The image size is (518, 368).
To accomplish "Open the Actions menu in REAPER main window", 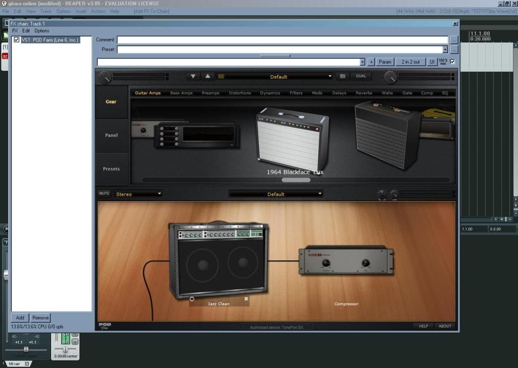I will coord(98,11).
